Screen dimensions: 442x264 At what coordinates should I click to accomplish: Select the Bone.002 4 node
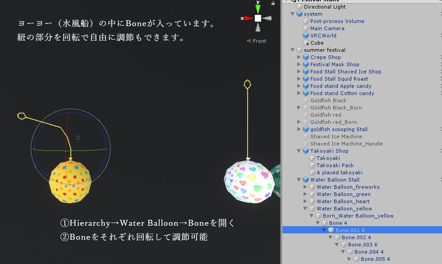tap(356, 237)
